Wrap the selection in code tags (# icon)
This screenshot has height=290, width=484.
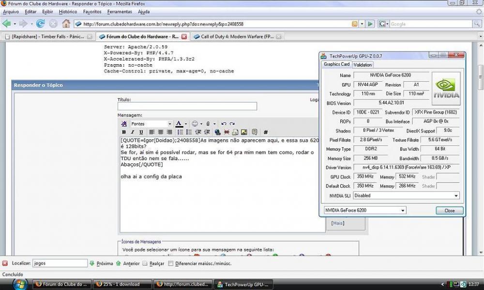point(265,132)
